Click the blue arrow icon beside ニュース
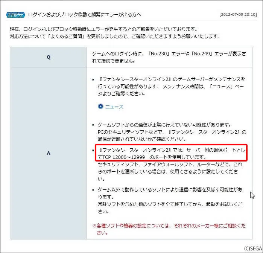The height and width of the screenshot is (253, 263). pyautogui.click(x=100, y=107)
